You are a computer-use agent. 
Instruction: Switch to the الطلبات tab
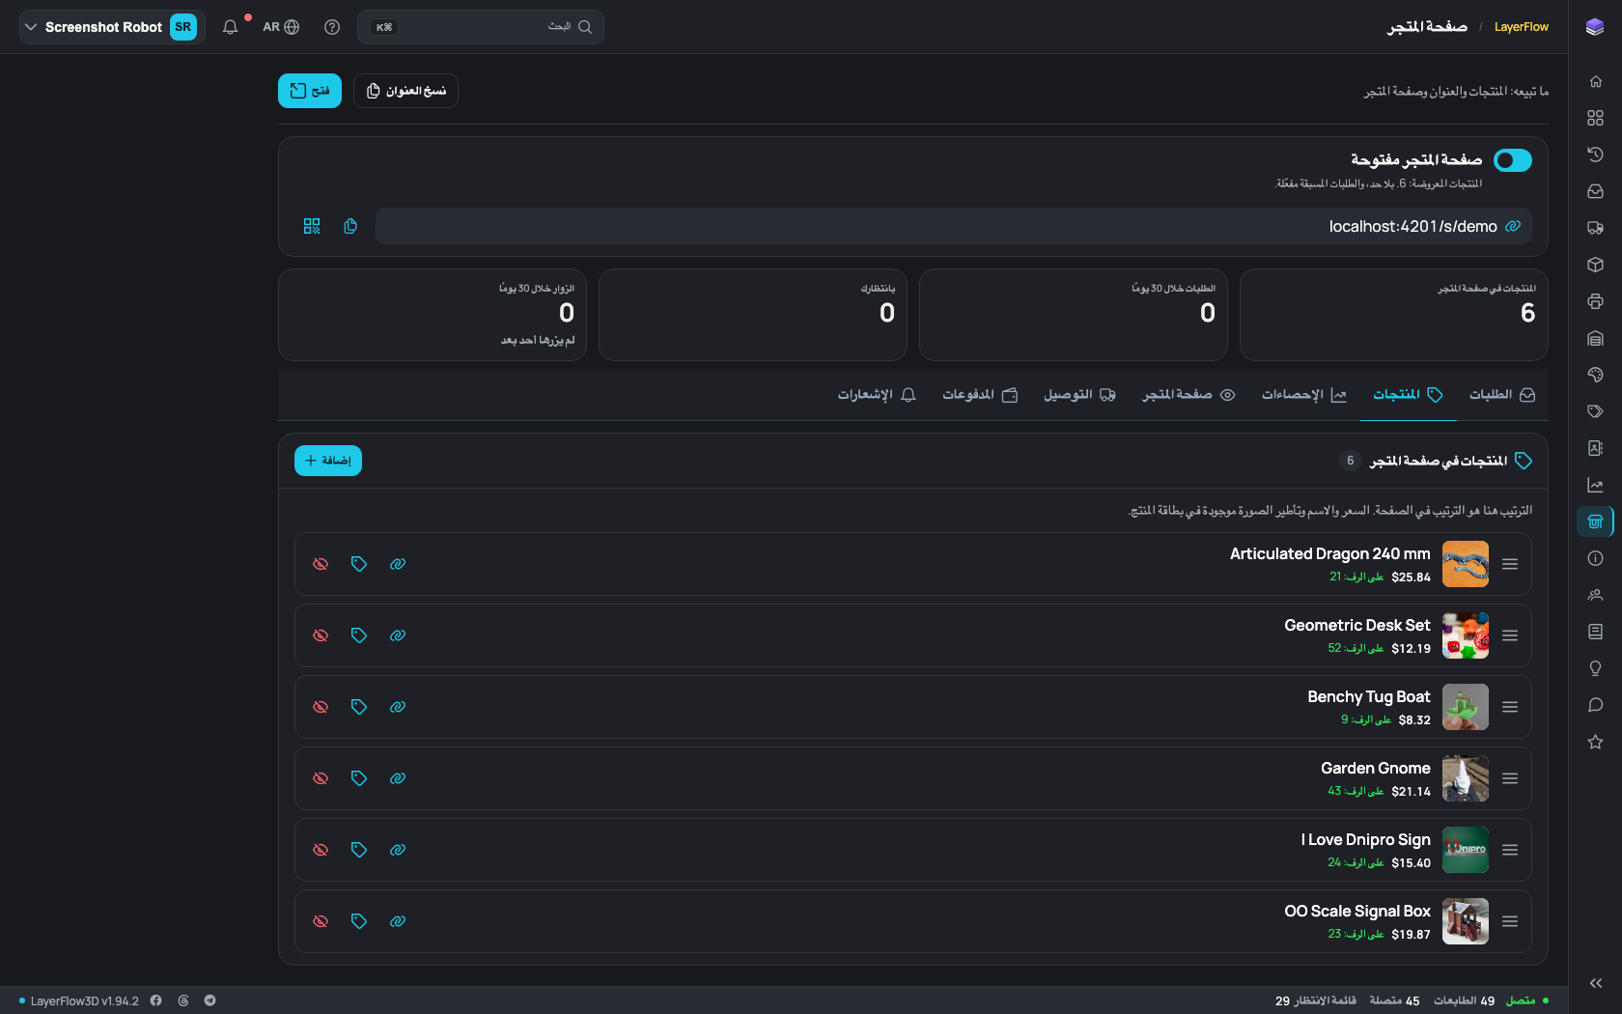point(1502,395)
